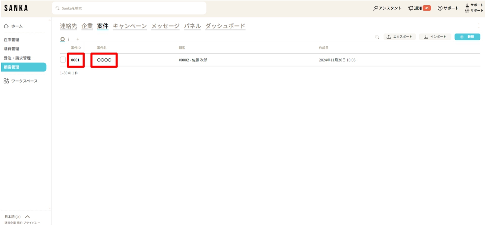Image resolution: width=485 pixels, height=230 pixels.
Task: Click the magnifier icon in Sanka search bar
Action: point(57,8)
